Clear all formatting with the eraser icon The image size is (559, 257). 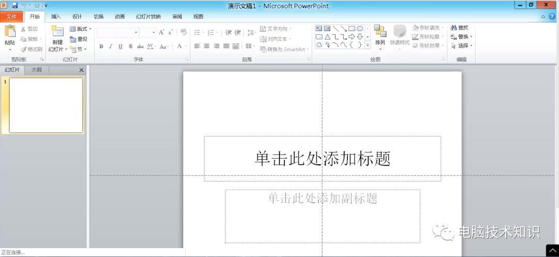tap(184, 32)
